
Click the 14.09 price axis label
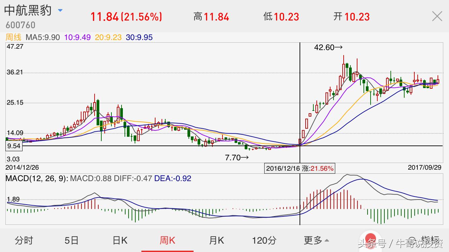[15, 133]
